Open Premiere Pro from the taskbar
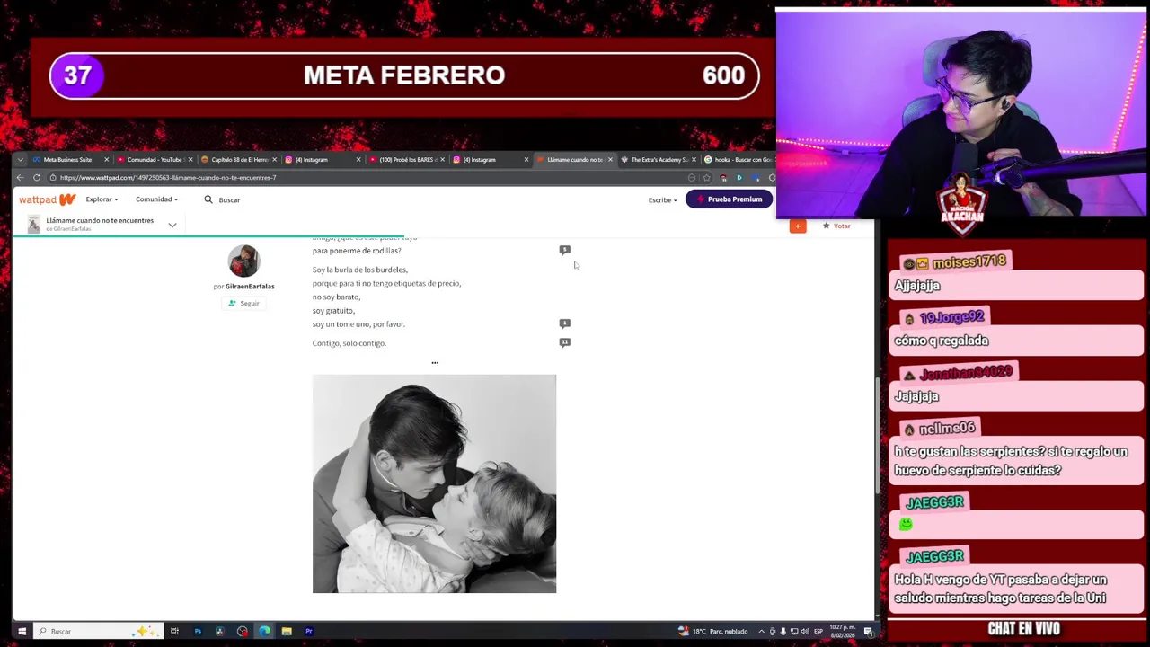Screen dimensions: 1150x647 pyautogui.click(x=308, y=631)
